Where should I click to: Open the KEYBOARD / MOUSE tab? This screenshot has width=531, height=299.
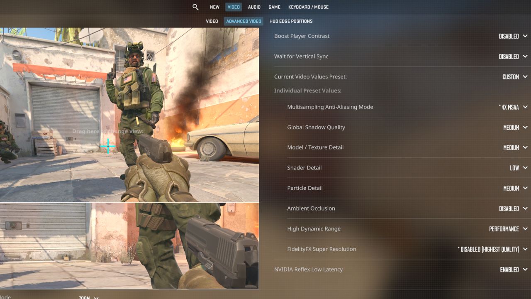308,7
